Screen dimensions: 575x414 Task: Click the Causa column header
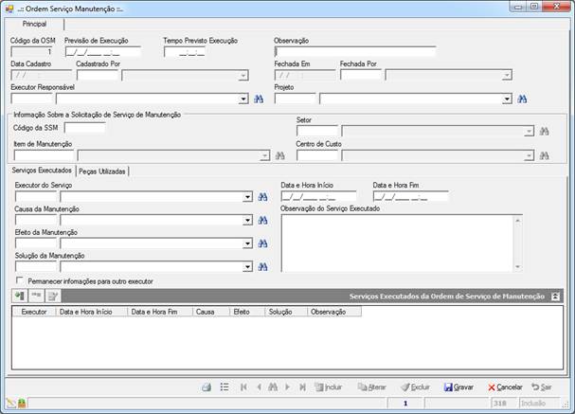(211, 312)
